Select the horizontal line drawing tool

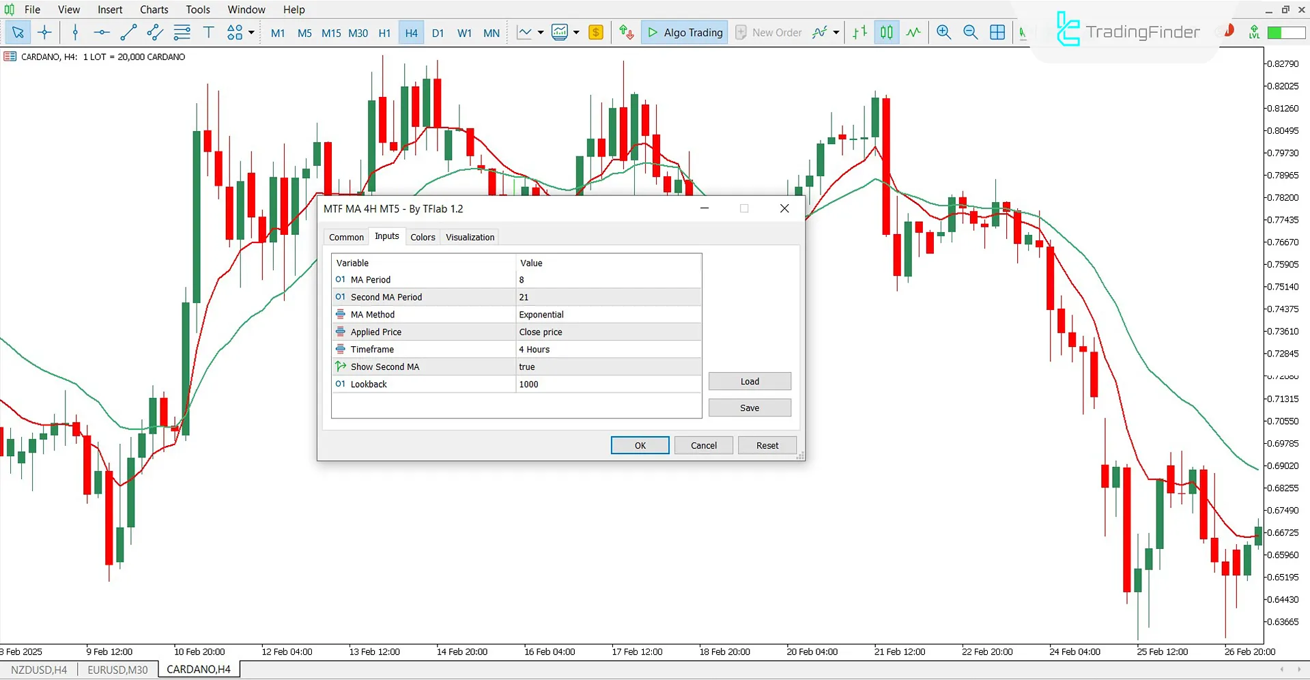[x=101, y=32]
